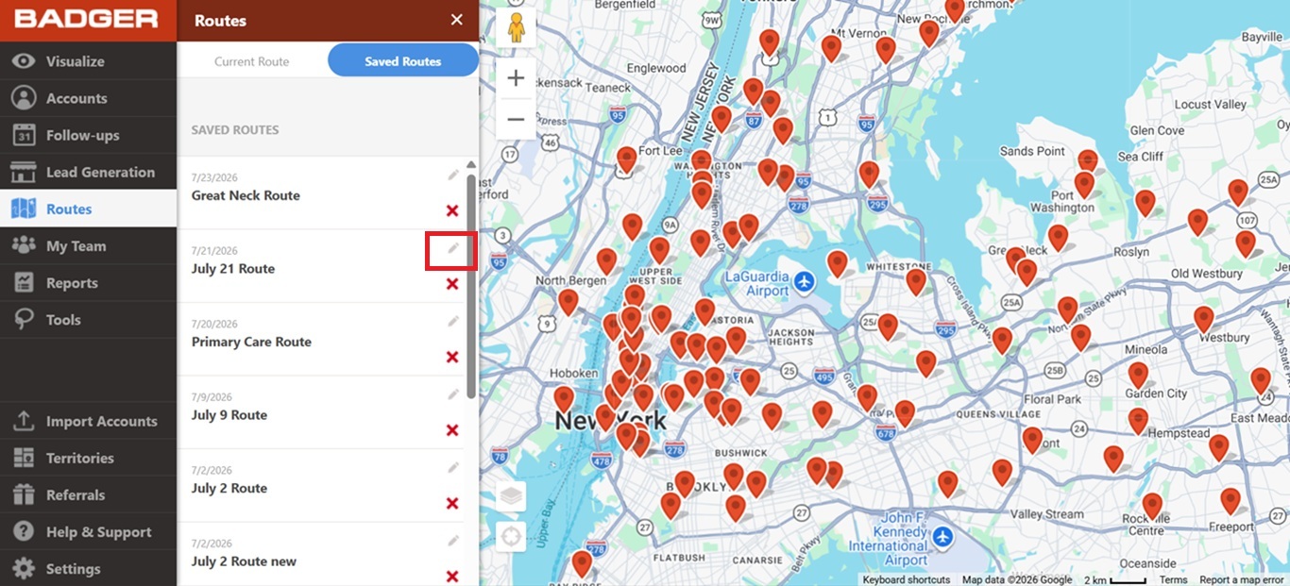Zoom in on the map

click(516, 78)
